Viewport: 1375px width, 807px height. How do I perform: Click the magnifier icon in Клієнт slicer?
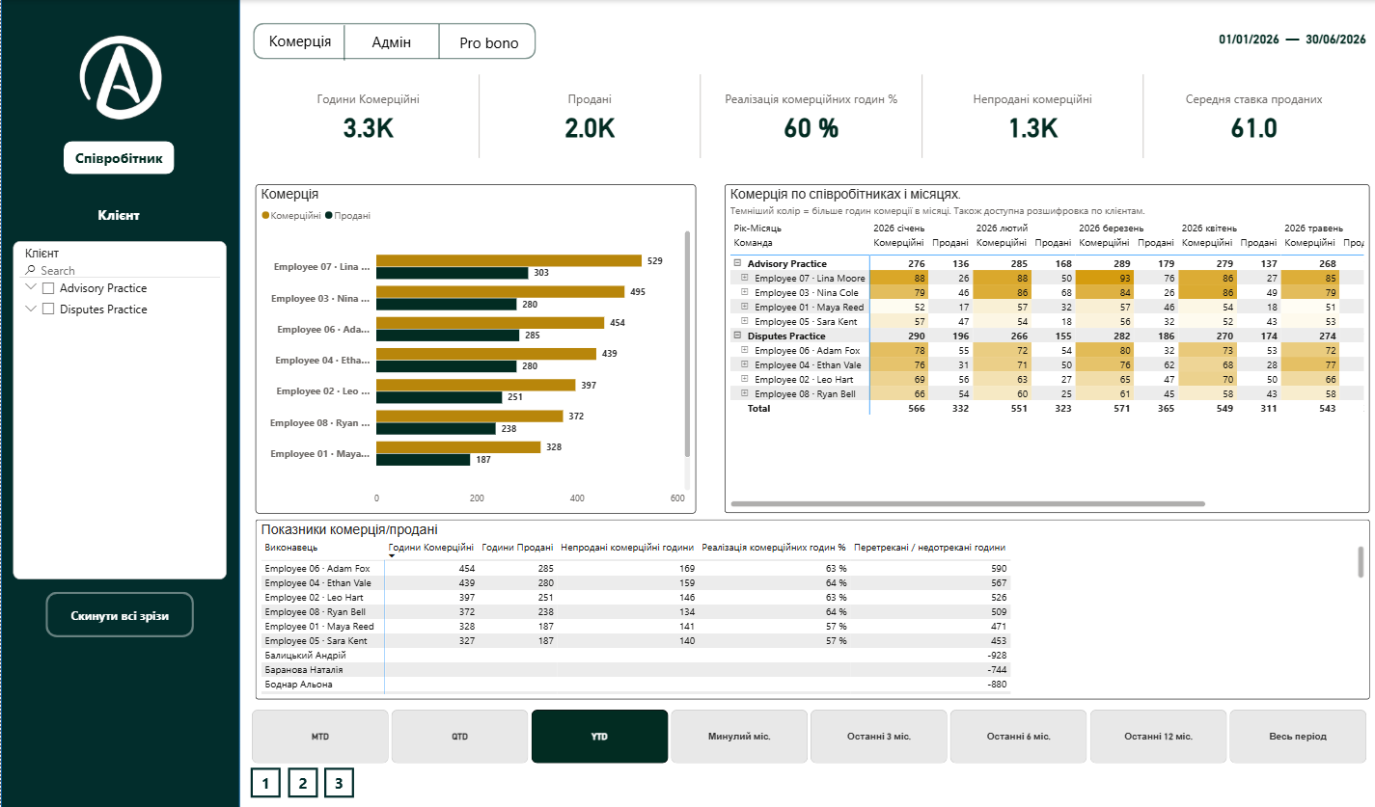click(x=31, y=271)
